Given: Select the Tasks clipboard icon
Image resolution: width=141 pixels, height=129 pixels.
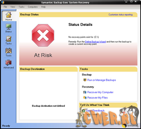Looking at the screenshot, I should [9, 39].
